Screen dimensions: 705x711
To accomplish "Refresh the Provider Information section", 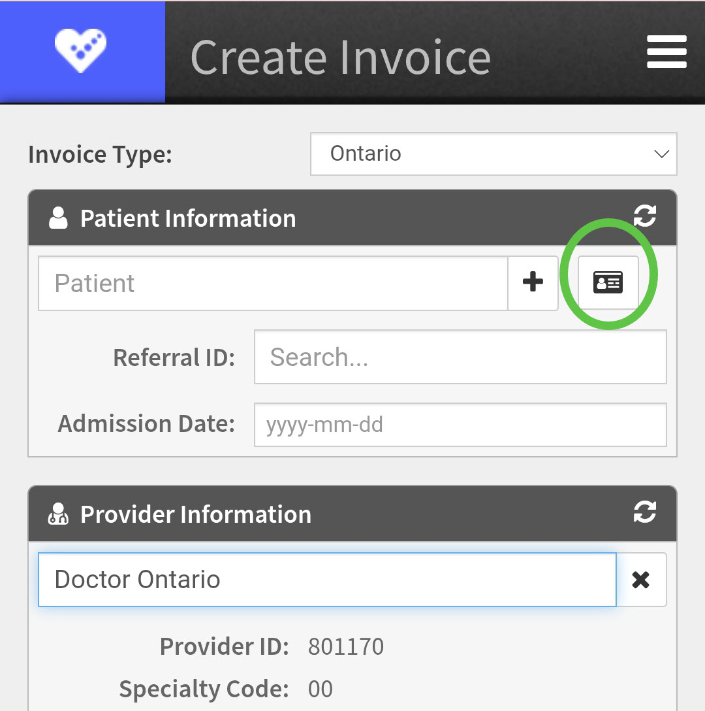I will [644, 512].
